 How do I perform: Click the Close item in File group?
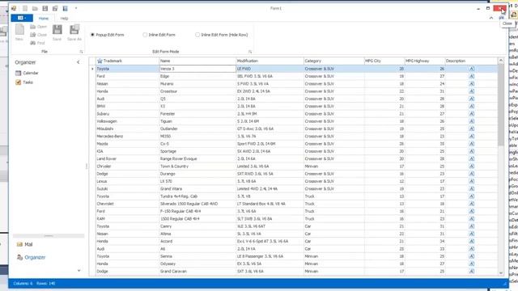[x=38, y=35]
